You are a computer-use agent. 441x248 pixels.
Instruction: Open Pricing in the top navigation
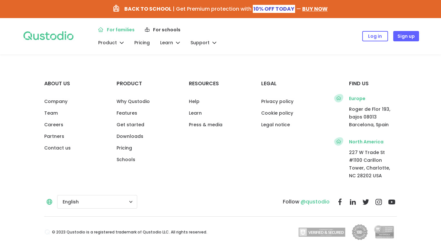pyautogui.click(x=142, y=43)
